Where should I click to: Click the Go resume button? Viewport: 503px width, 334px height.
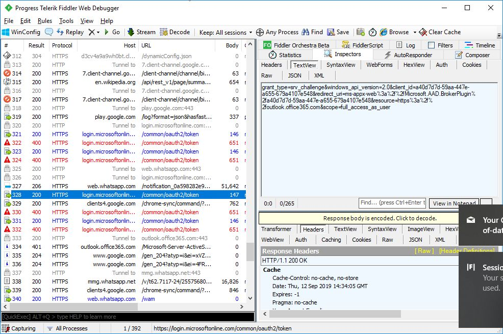click(x=112, y=32)
